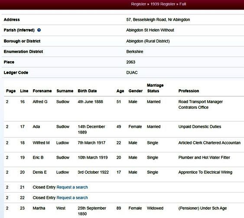Select the Abingdon St Helen Without value

click(x=150, y=30)
